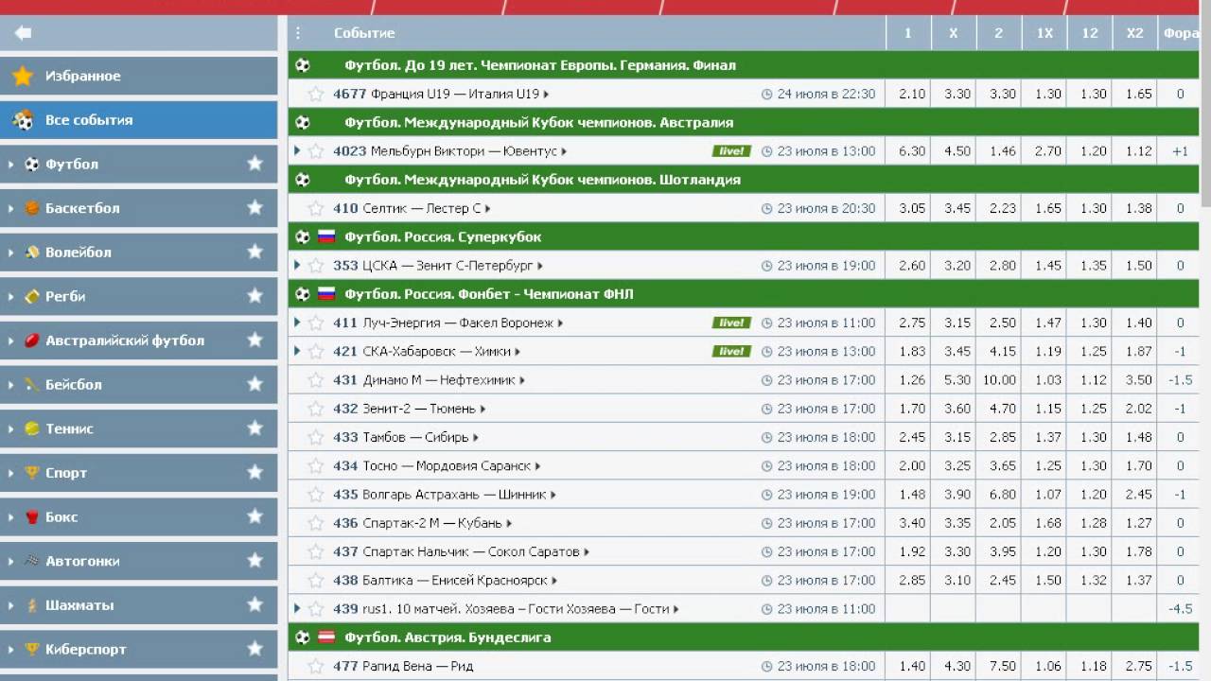Expand row 411 Луч-Энергия — Факел Воронеж

click(297, 323)
